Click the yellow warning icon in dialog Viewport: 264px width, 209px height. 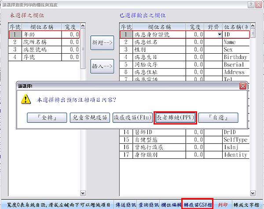pyautogui.click(x=26, y=100)
